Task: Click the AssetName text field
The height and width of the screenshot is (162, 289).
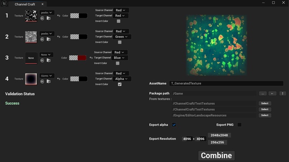Action: 226,83
